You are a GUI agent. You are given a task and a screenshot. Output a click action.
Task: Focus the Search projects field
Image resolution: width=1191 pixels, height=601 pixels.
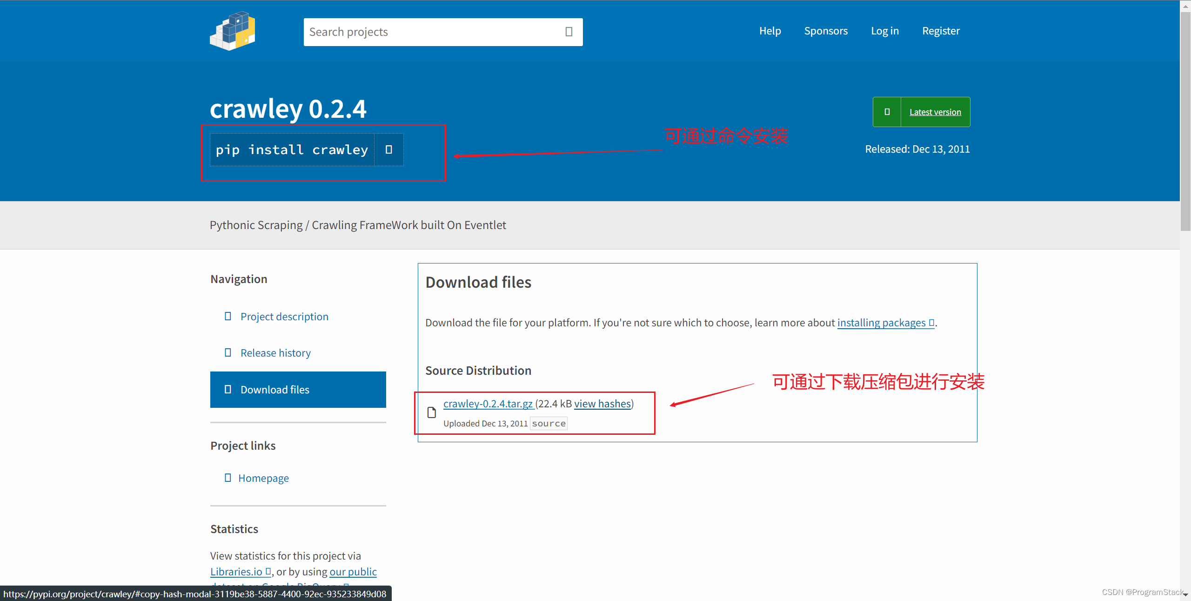443,32
